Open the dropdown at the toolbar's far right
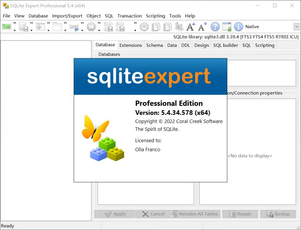This screenshot has width=301, height=230. 296,26
